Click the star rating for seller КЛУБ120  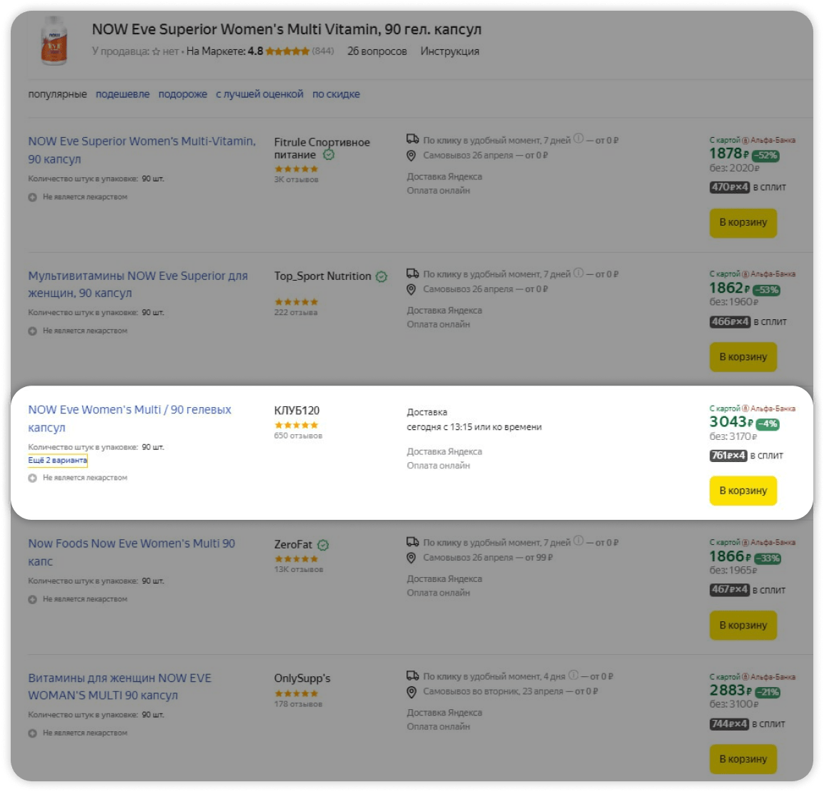coord(296,425)
